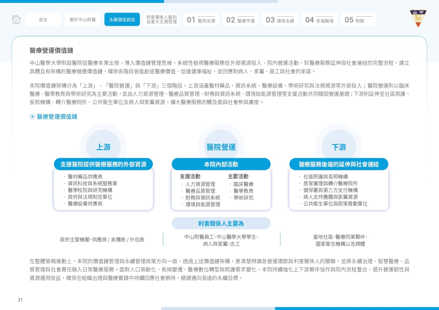
Task: Click the text 醫材藥品供應商
Action: tap(85, 177)
